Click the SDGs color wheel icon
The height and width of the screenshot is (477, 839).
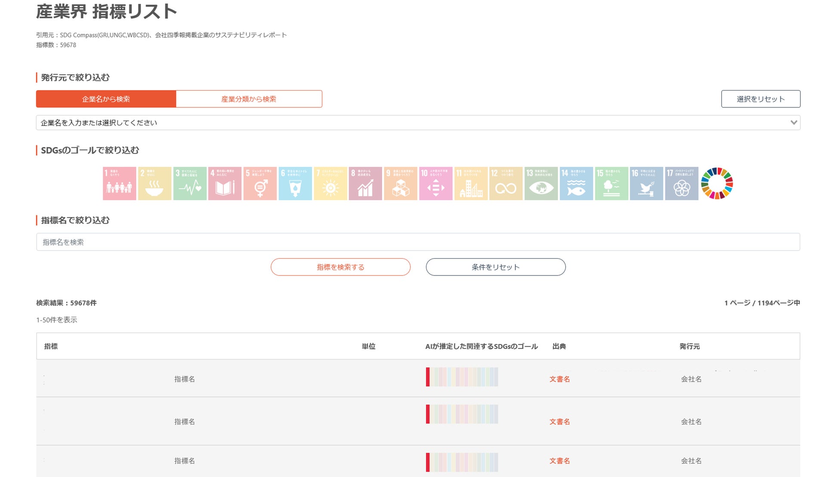pos(717,183)
